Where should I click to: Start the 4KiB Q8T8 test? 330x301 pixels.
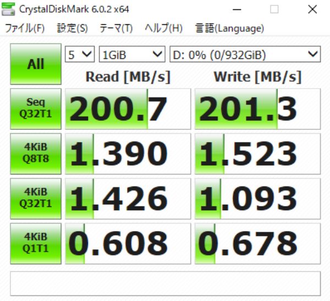(36, 154)
